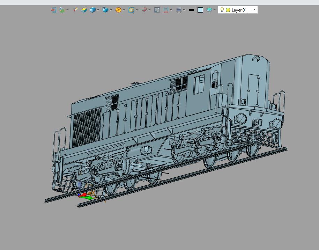Open the teal layers stack dropdown arrow
This screenshot has height=250, width=319.
click(214, 10)
